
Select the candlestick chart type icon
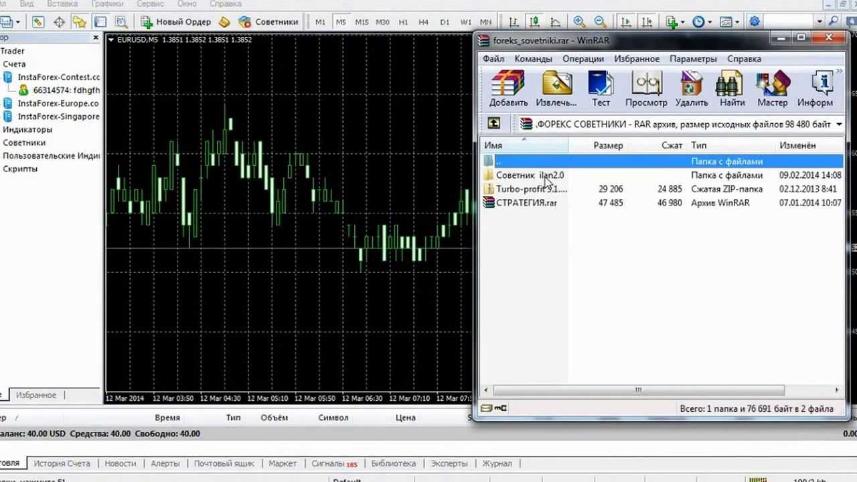534,22
